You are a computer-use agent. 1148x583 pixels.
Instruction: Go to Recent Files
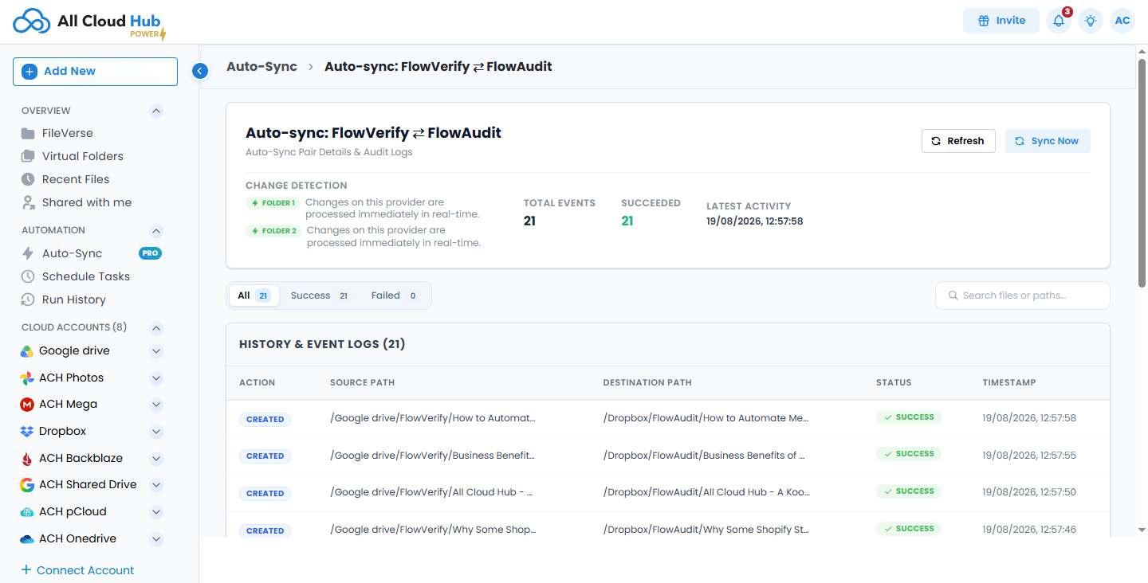76,179
